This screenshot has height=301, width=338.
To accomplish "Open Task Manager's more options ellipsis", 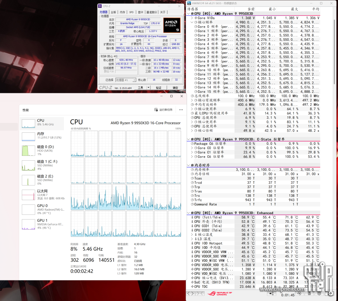I will [181, 110].
